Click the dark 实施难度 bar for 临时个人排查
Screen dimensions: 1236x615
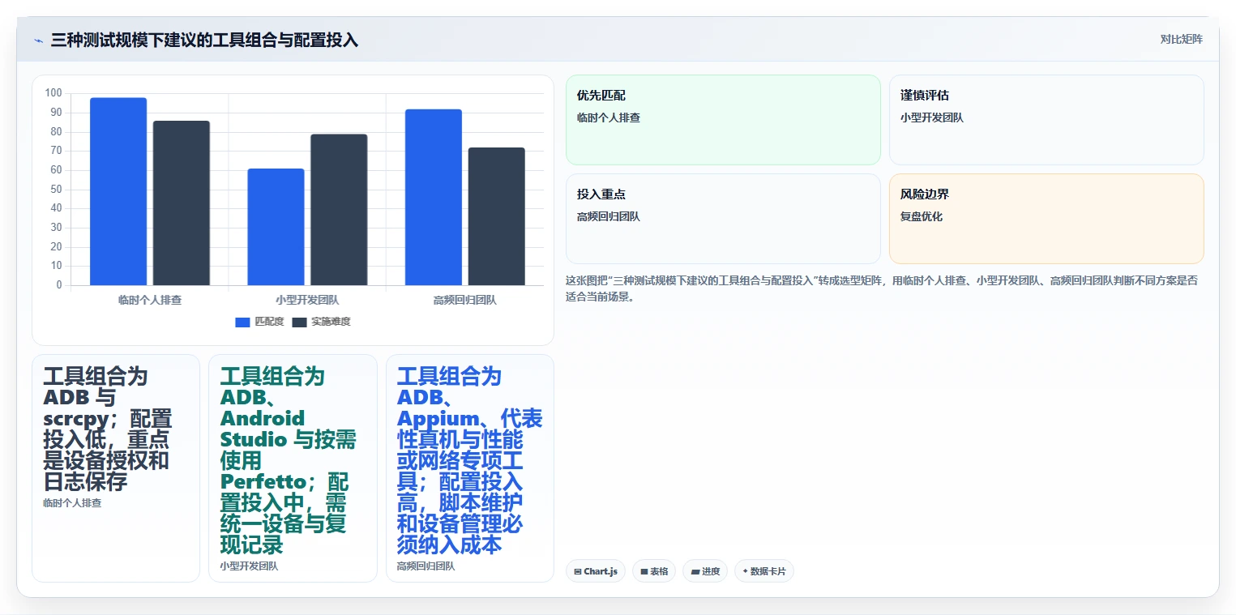[182, 203]
